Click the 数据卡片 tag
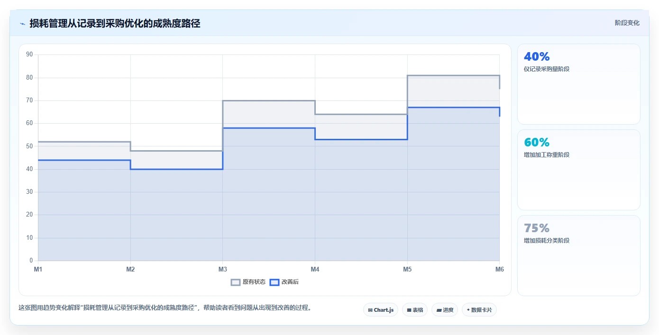The width and height of the screenshot is (659, 335). (479, 310)
